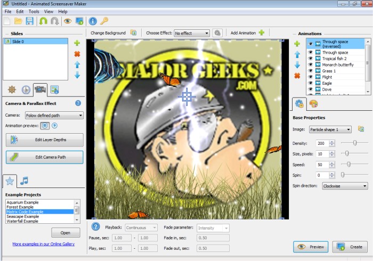Adjust the Density slider
The image size is (373, 261).
354,143
